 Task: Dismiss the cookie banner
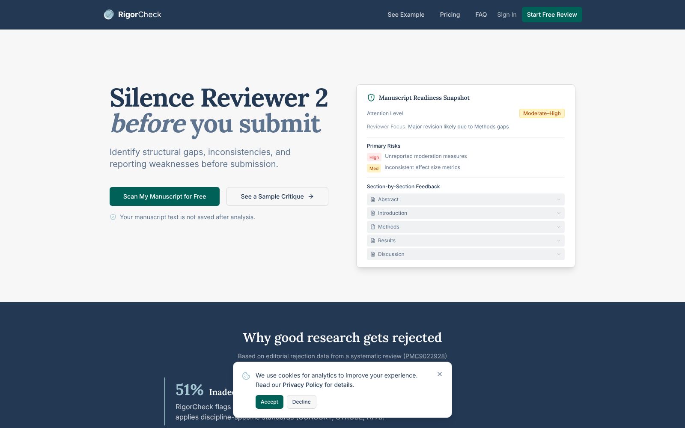(x=439, y=374)
